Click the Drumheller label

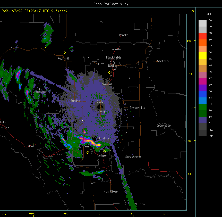coord(164,126)
